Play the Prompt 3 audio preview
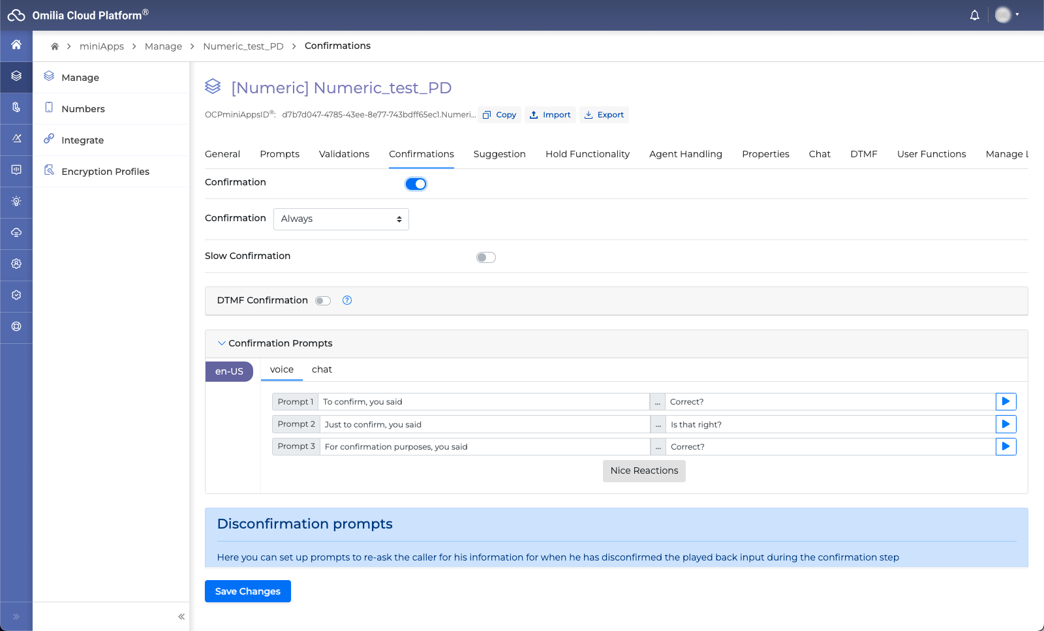Image resolution: width=1044 pixels, height=631 pixels. point(1006,447)
